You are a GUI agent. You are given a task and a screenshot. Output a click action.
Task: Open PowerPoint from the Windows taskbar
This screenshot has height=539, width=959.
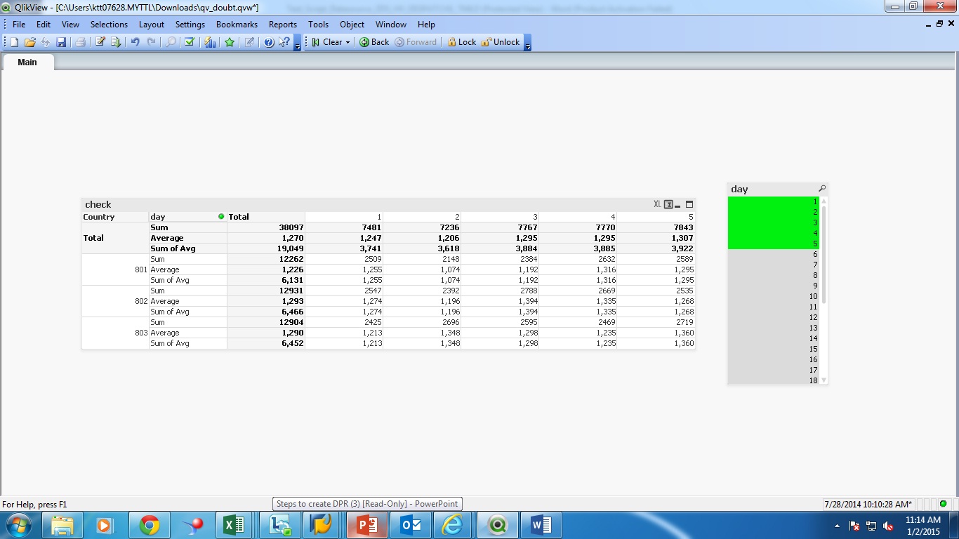point(366,525)
